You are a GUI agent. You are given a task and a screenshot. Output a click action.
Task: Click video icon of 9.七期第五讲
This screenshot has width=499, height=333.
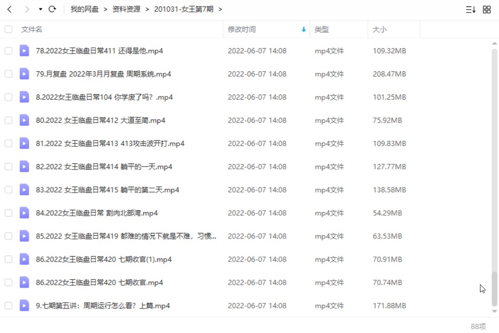tap(24, 306)
